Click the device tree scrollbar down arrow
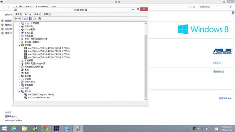Viewport: 235px width, 132px height. pos(146,100)
